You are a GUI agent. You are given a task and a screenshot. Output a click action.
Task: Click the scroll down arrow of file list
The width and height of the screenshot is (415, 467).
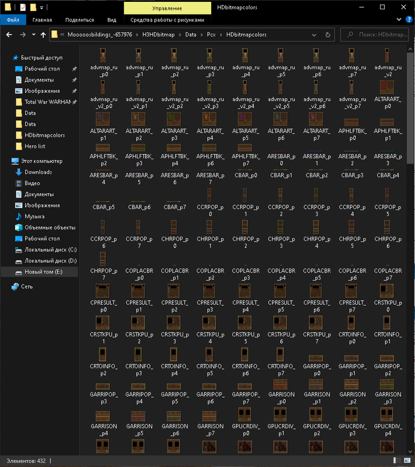click(410, 452)
